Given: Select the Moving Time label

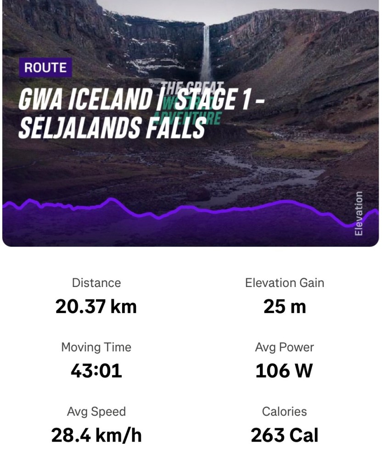Looking at the screenshot, I should coord(96,347).
